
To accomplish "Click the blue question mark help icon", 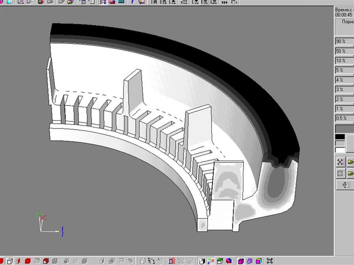I will point(132,2).
